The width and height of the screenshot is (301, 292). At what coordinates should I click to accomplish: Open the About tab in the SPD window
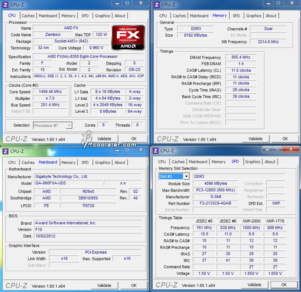(270, 162)
